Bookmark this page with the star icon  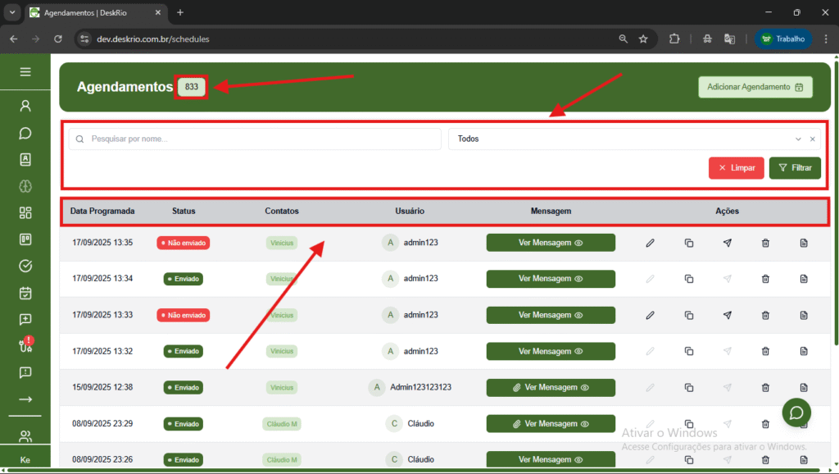click(x=643, y=39)
